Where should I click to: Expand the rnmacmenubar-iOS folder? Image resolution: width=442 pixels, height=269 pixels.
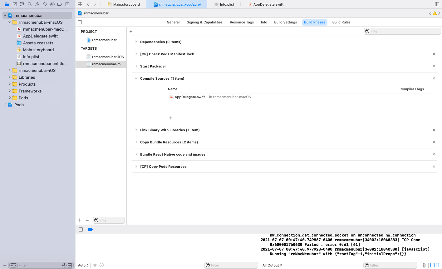[10, 70]
